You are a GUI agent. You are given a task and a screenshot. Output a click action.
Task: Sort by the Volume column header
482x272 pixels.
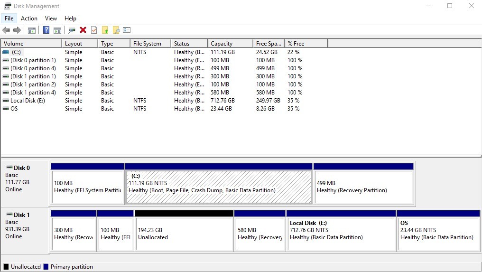[x=31, y=43]
